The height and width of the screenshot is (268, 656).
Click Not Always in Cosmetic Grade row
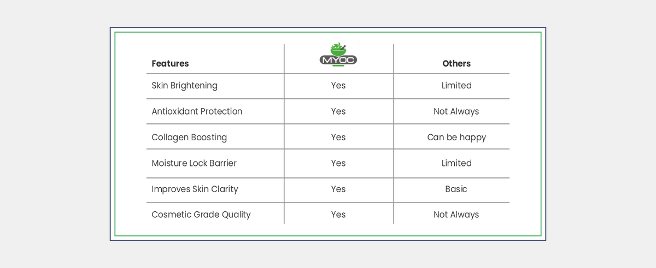(x=456, y=215)
